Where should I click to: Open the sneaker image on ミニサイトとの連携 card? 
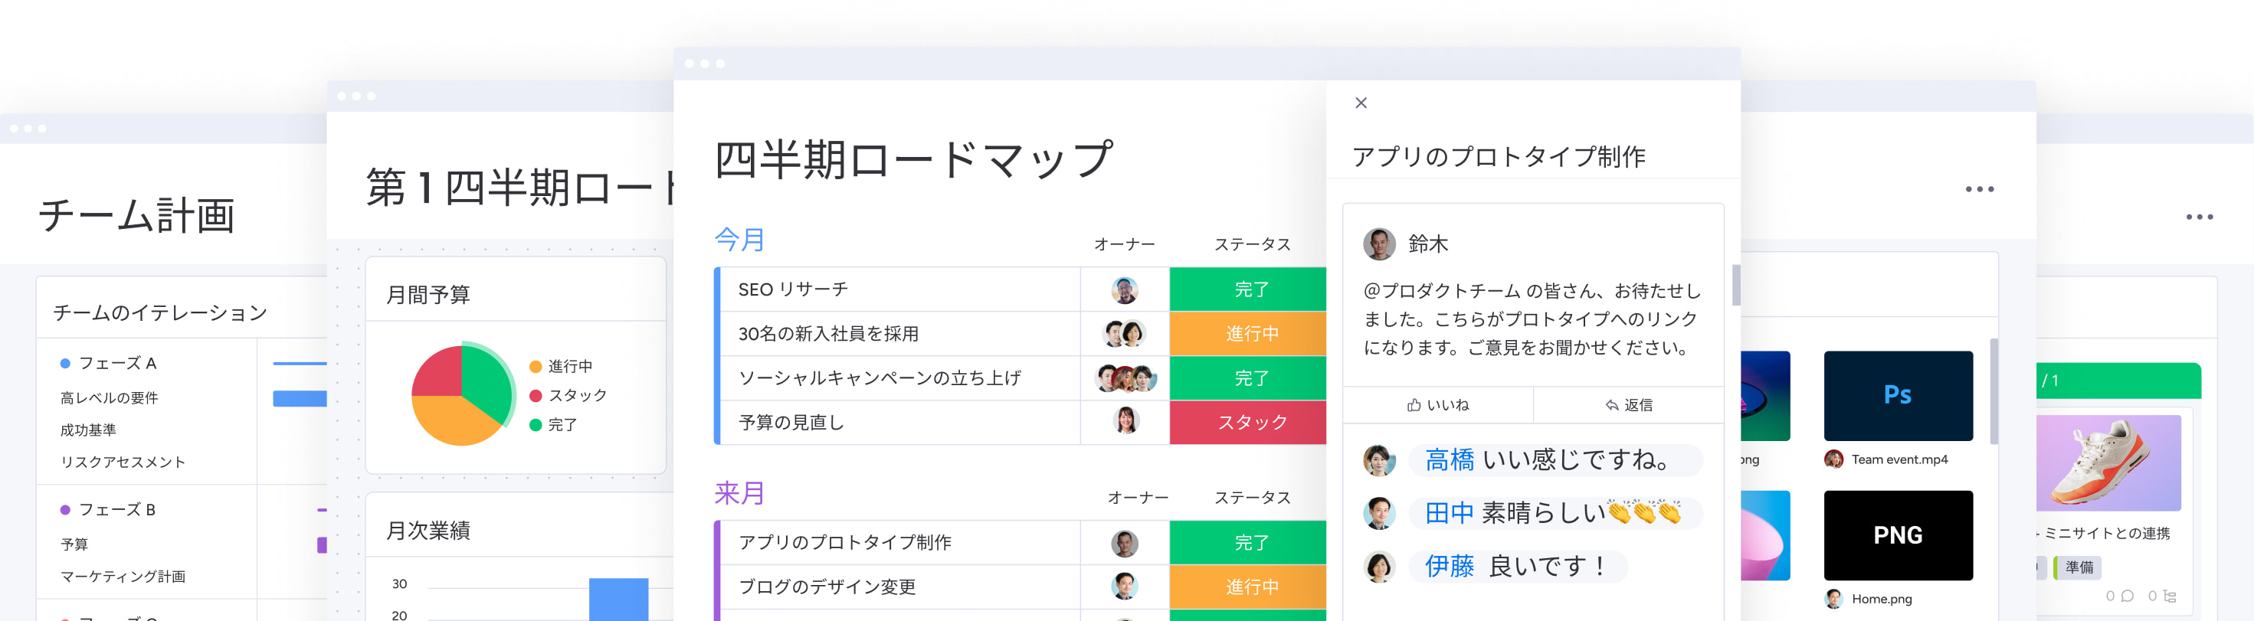[2108, 462]
